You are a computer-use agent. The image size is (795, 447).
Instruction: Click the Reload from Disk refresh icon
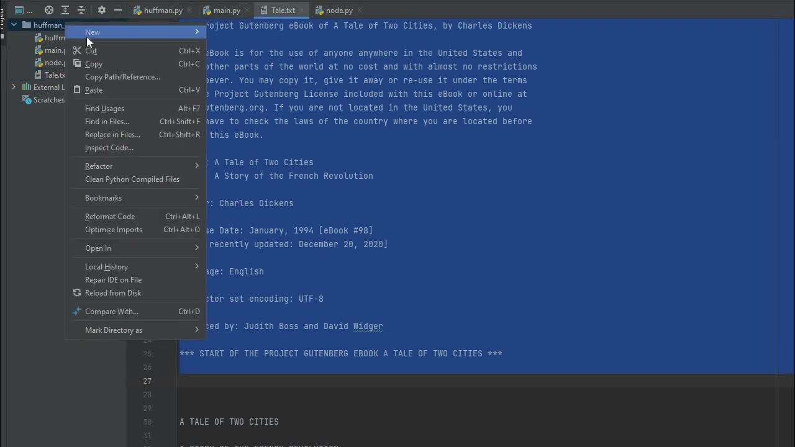click(77, 293)
